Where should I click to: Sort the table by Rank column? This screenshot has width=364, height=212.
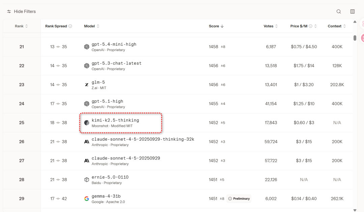pyautogui.click(x=21, y=26)
